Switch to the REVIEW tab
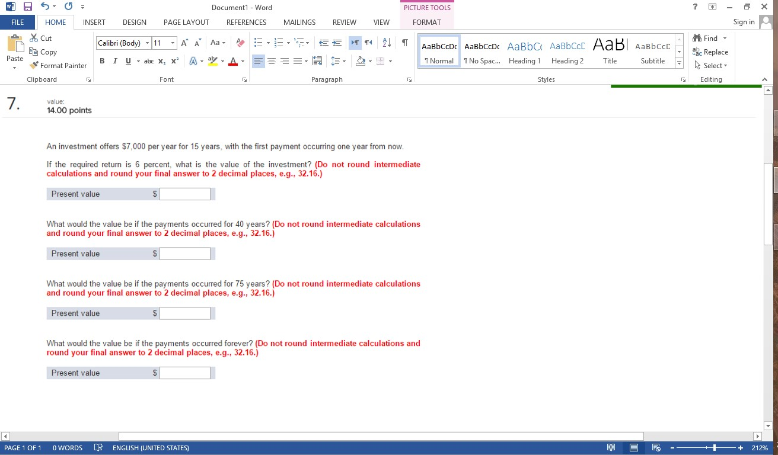 345,22
